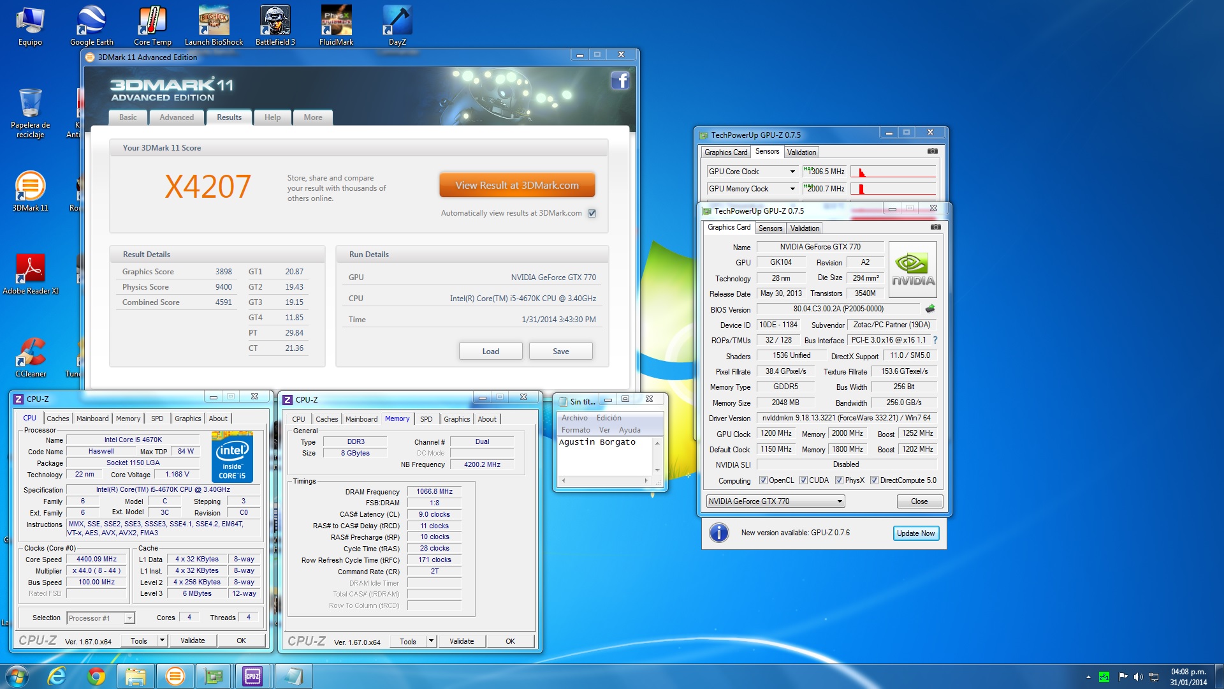Open the Core Temp desktop shortcut
Screen dimensions: 1224x689
152,26
